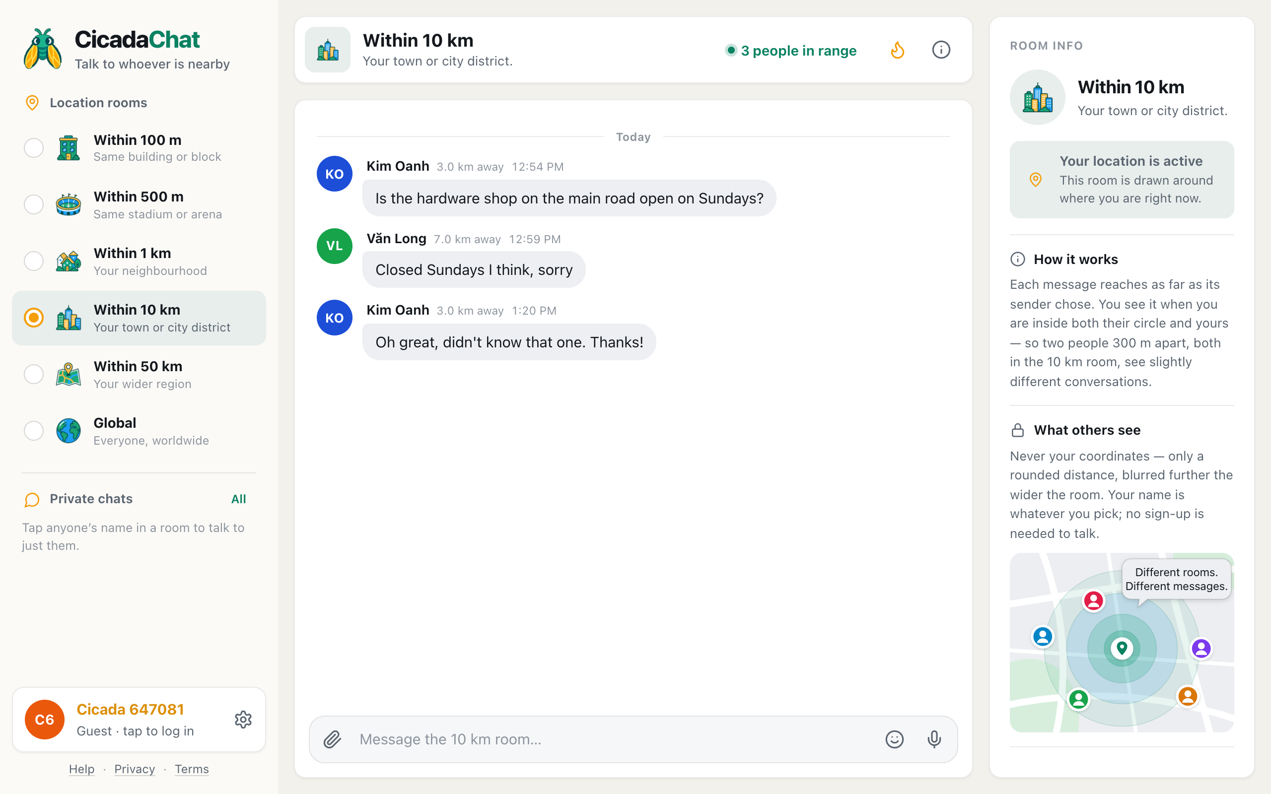The image size is (1271, 794).
Task: Click the flame icon in the room header
Action: (898, 50)
